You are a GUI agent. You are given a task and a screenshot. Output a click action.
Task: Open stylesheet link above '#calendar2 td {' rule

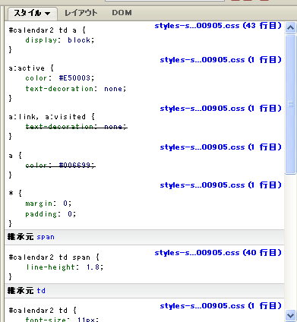(220, 306)
